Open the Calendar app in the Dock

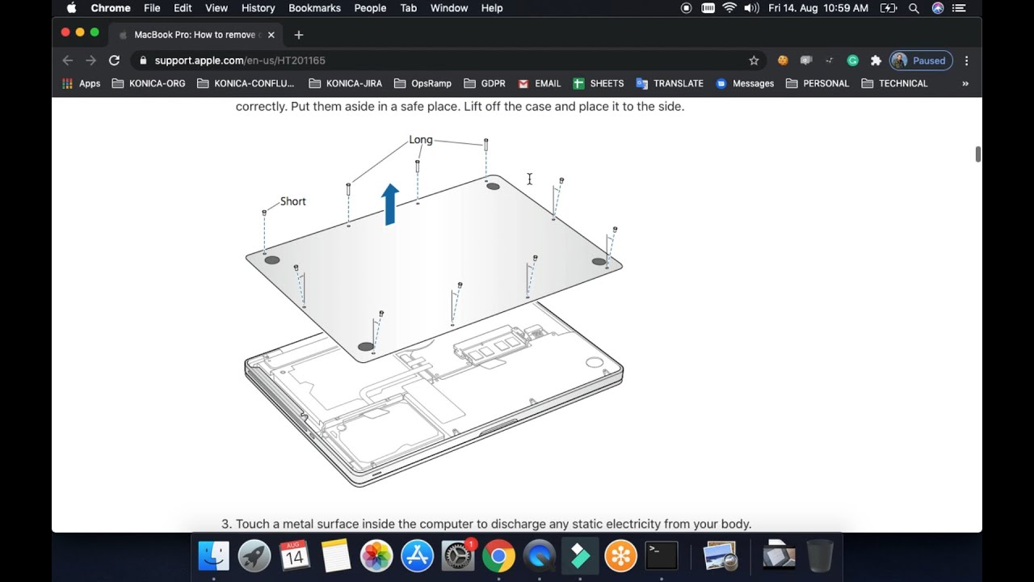click(295, 556)
